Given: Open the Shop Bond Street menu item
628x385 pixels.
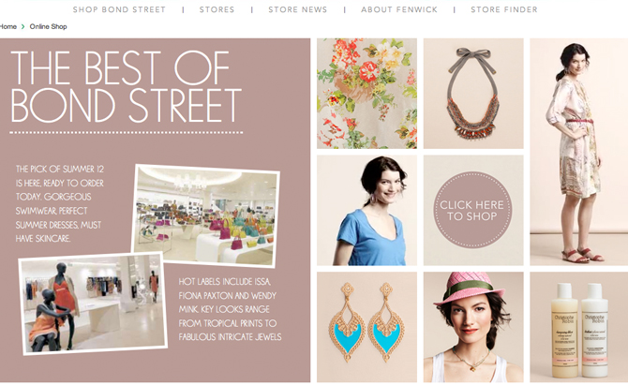Looking at the screenshot, I should click(x=119, y=9).
